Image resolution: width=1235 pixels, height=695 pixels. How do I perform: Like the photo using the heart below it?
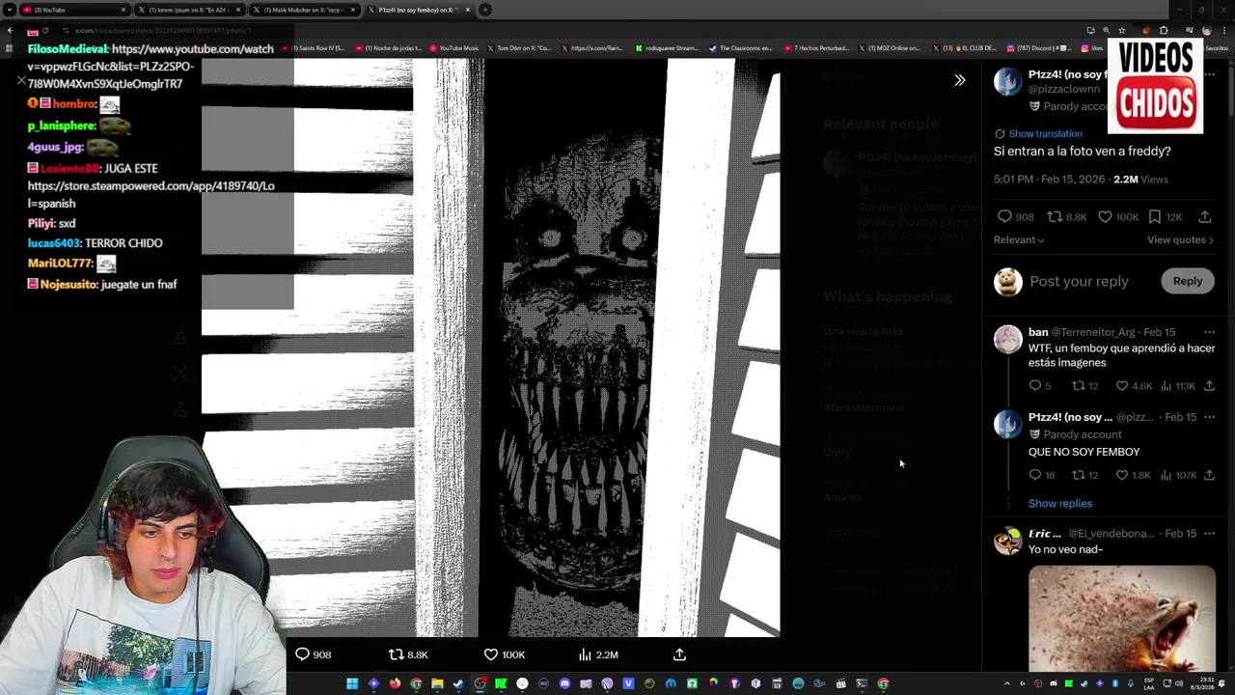point(490,654)
